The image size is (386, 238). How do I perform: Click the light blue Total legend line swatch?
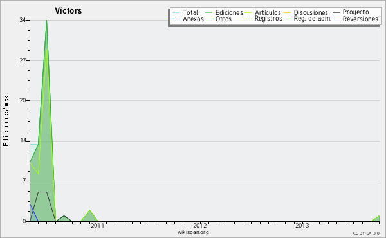click(x=176, y=12)
